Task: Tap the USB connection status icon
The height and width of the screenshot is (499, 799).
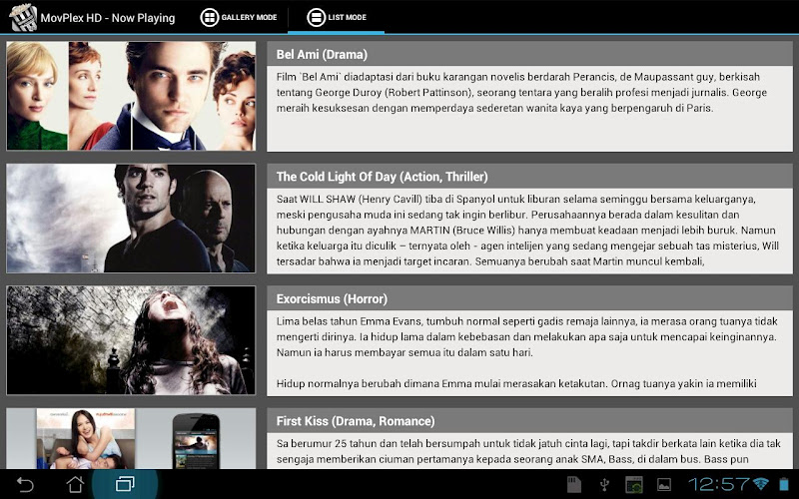Action: click(x=604, y=484)
